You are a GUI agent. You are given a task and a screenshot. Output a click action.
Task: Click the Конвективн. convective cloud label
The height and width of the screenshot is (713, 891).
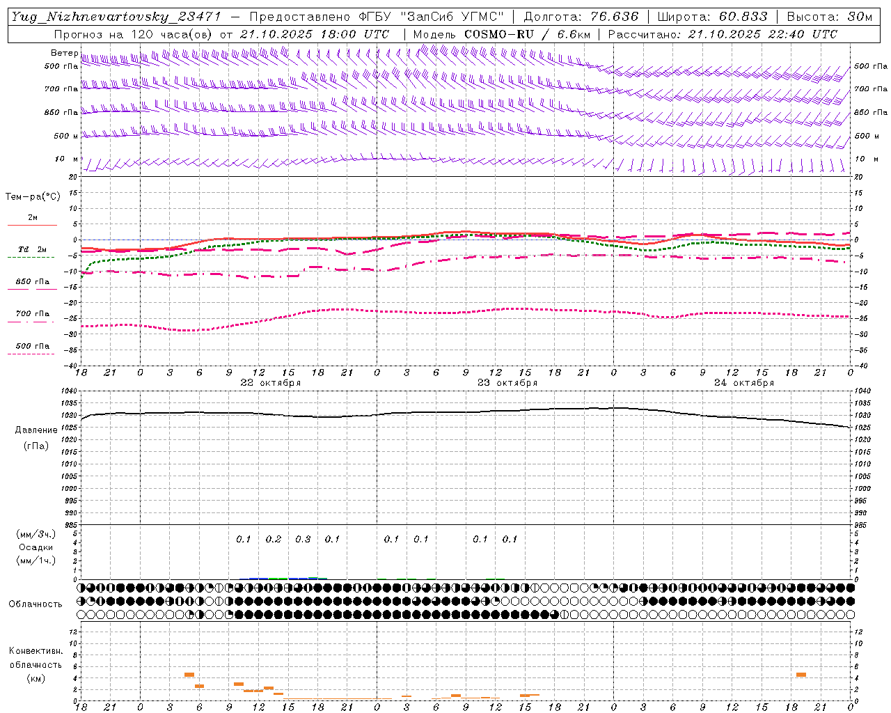(x=36, y=651)
